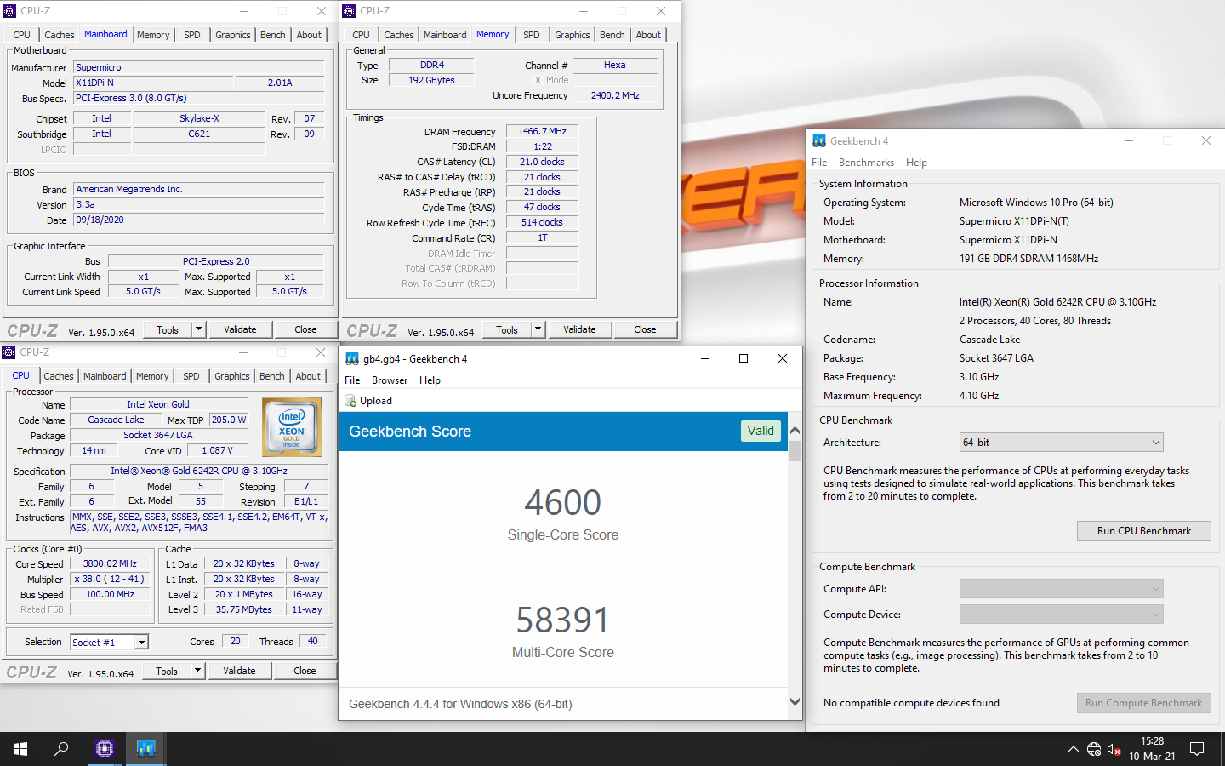Click the Southbridge value C621

pyautogui.click(x=199, y=134)
